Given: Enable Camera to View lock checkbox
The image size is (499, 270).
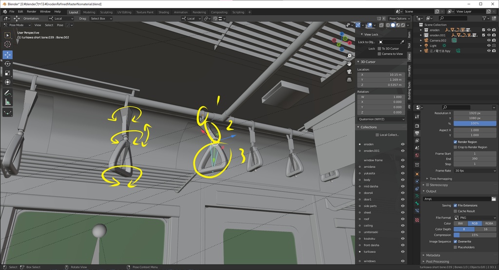Looking at the screenshot, I should click(379, 54).
